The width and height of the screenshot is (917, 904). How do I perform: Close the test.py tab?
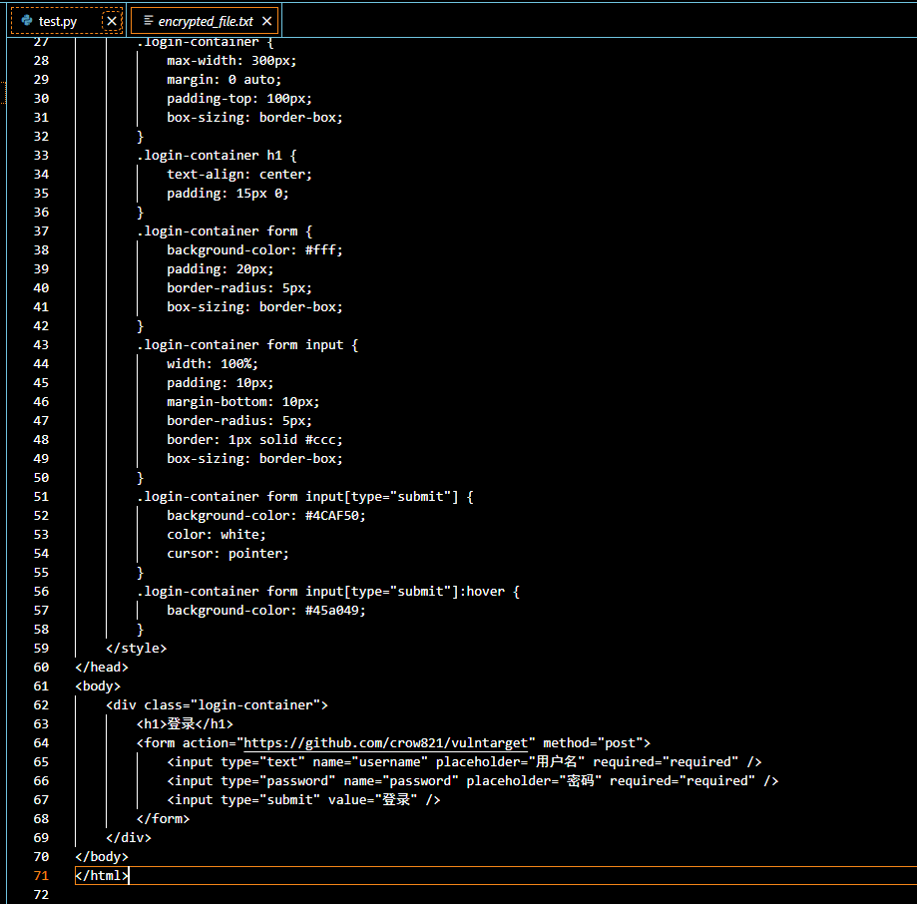(x=112, y=21)
